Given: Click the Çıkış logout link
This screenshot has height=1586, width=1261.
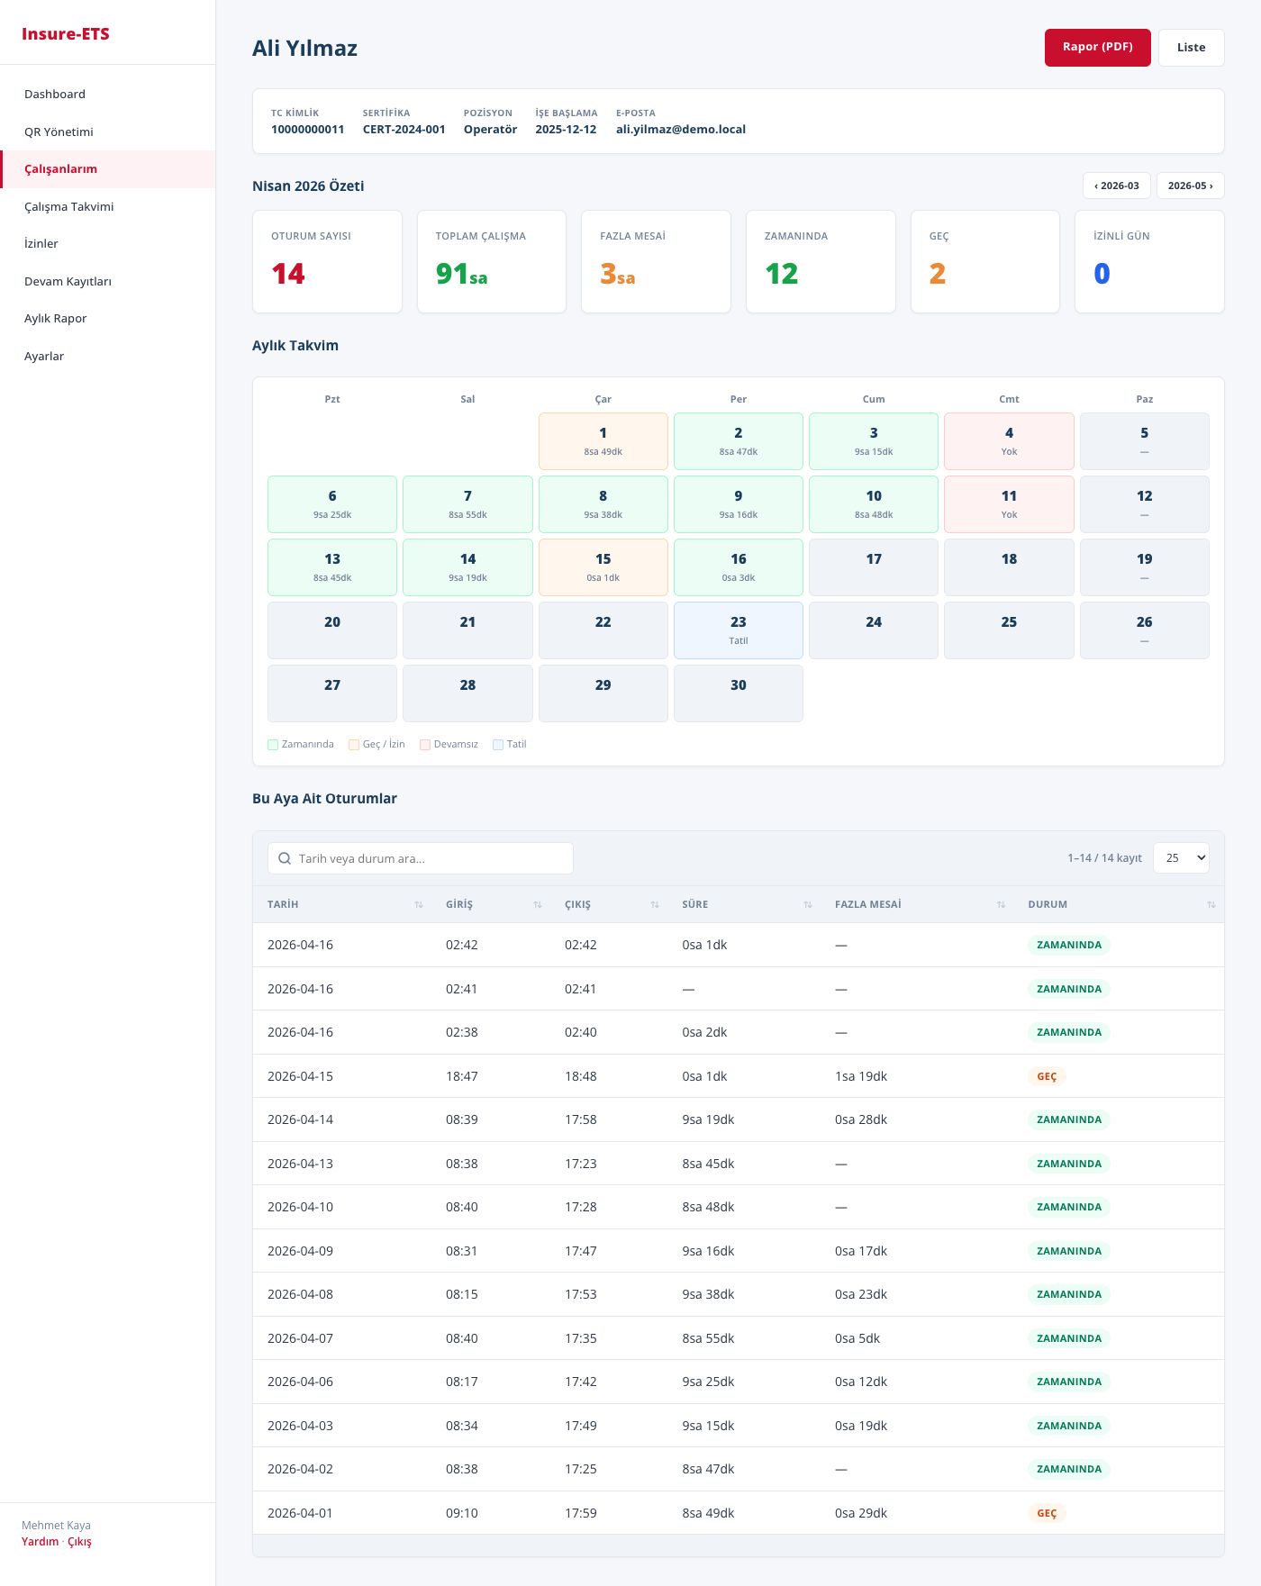Looking at the screenshot, I should [79, 1541].
